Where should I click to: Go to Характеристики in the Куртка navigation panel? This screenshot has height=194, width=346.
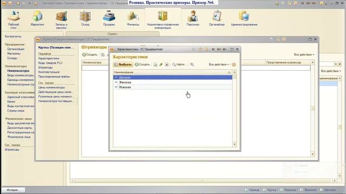tap(49, 58)
